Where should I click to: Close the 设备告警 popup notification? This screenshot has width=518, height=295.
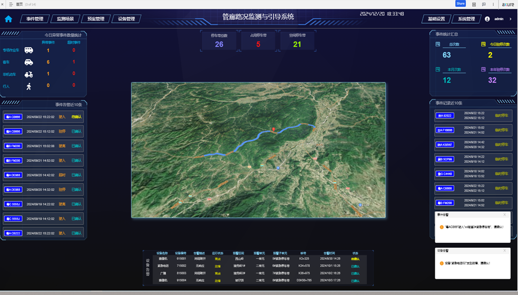(x=504, y=251)
